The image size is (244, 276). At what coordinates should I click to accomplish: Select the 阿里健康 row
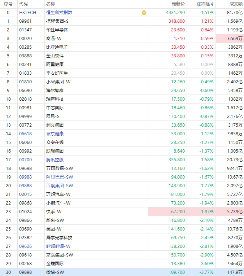pos(122,65)
